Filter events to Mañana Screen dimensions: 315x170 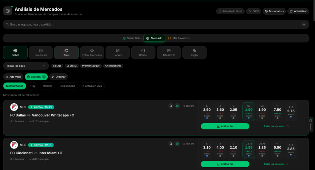click(47, 86)
